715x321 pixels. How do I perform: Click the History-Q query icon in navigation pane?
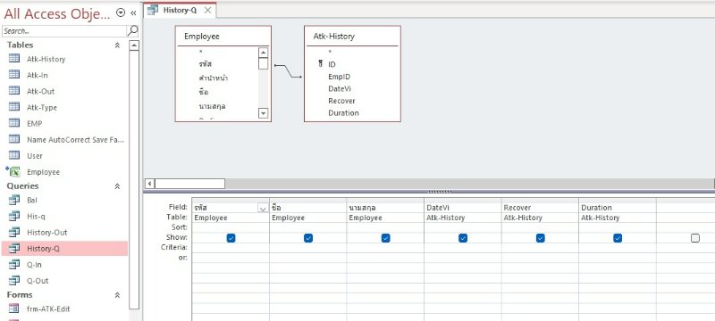pyautogui.click(x=14, y=248)
